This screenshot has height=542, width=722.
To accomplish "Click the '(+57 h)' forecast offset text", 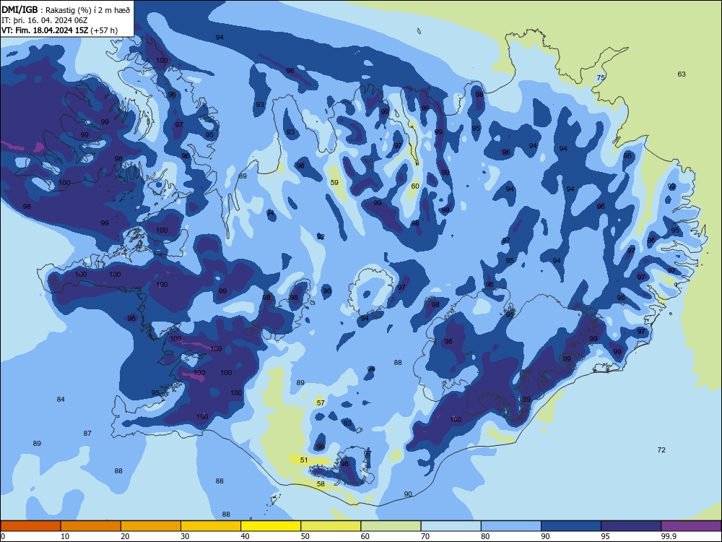I will click(x=105, y=30).
